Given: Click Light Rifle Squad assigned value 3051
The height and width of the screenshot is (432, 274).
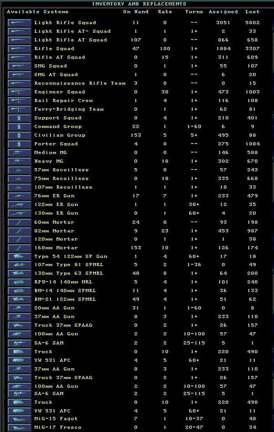Looking at the screenshot, I should pyautogui.click(x=223, y=23).
